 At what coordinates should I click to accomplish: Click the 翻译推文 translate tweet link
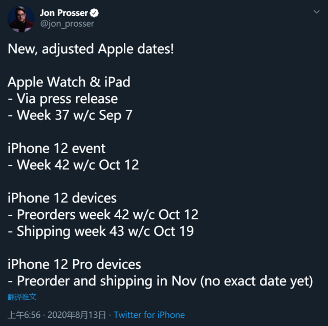click(22, 297)
